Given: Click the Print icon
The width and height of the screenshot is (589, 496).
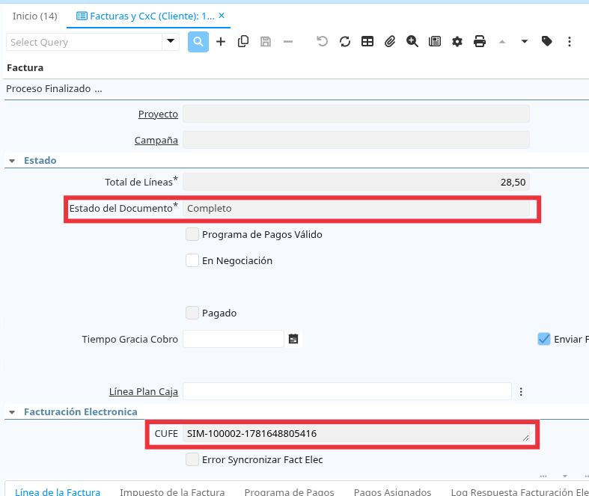Looking at the screenshot, I should click(480, 41).
